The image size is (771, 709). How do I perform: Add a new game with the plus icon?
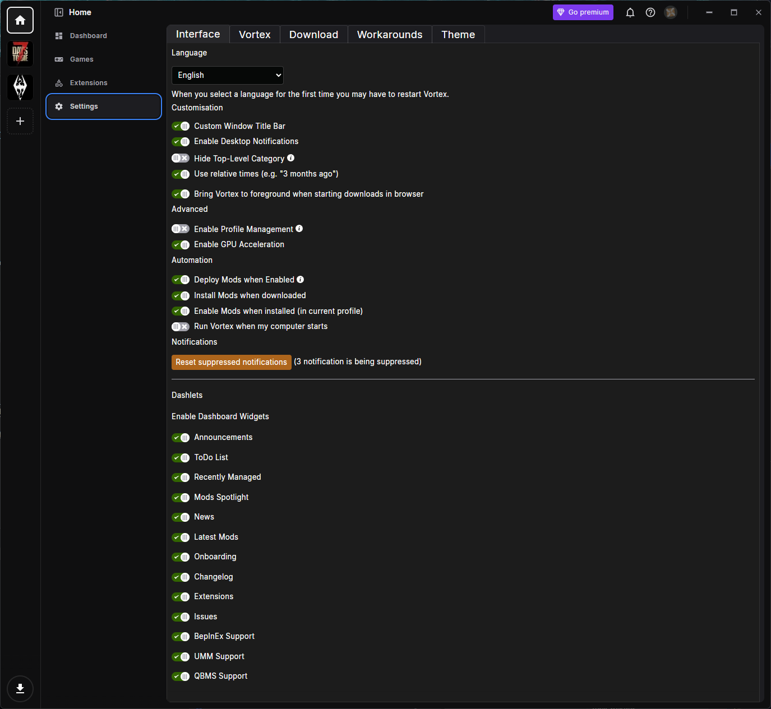coord(20,121)
